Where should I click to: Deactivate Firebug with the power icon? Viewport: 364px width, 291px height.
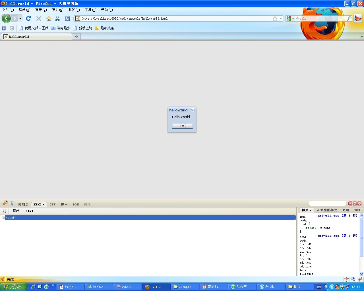(x=359, y=203)
